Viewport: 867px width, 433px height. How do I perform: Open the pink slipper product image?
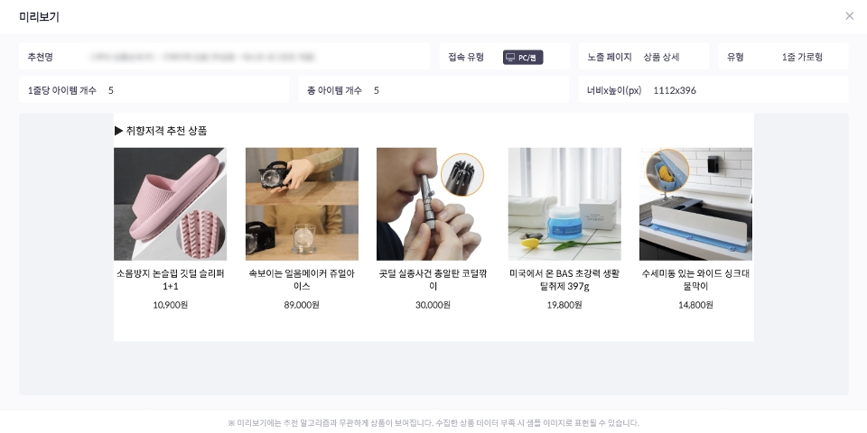point(171,204)
